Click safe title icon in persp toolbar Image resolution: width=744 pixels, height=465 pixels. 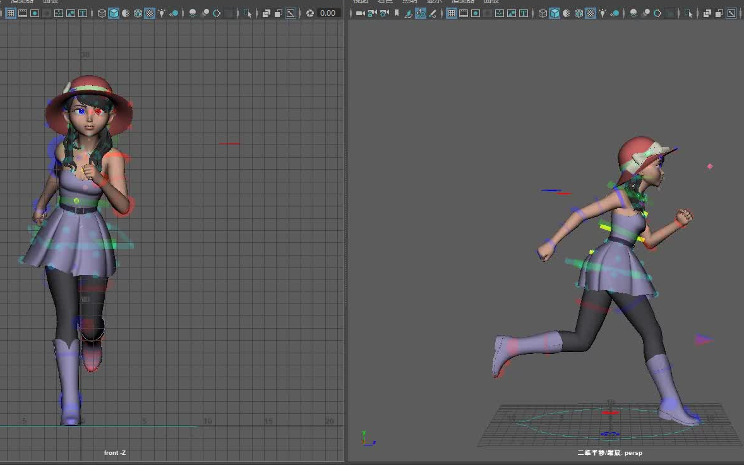[524, 13]
